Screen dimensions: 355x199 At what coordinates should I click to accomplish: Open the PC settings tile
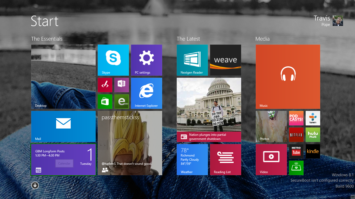pos(146,60)
